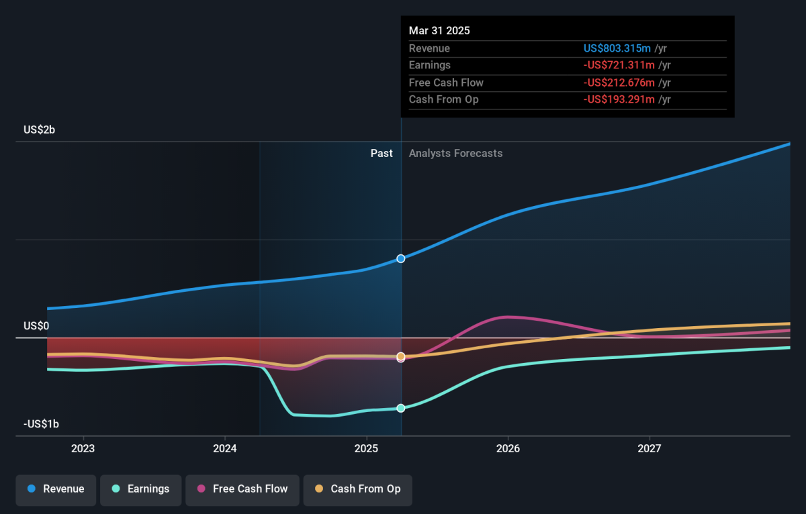Click the Free Cash Flow label in tooltip

coord(446,83)
